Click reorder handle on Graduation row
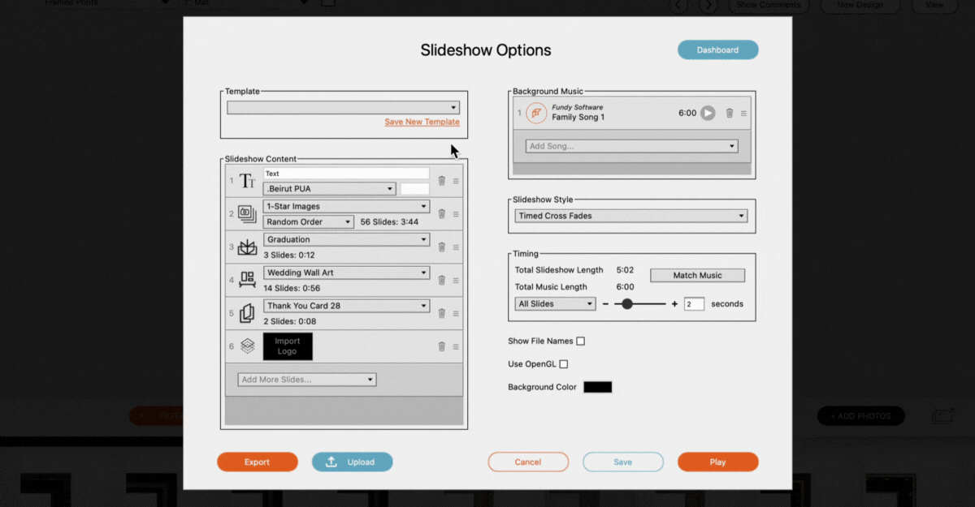This screenshot has width=975, height=507. (x=456, y=247)
